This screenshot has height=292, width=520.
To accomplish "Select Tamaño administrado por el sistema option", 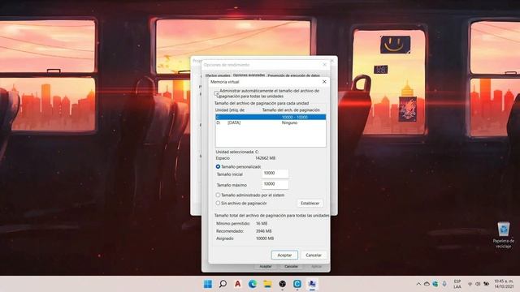I will tap(218, 195).
